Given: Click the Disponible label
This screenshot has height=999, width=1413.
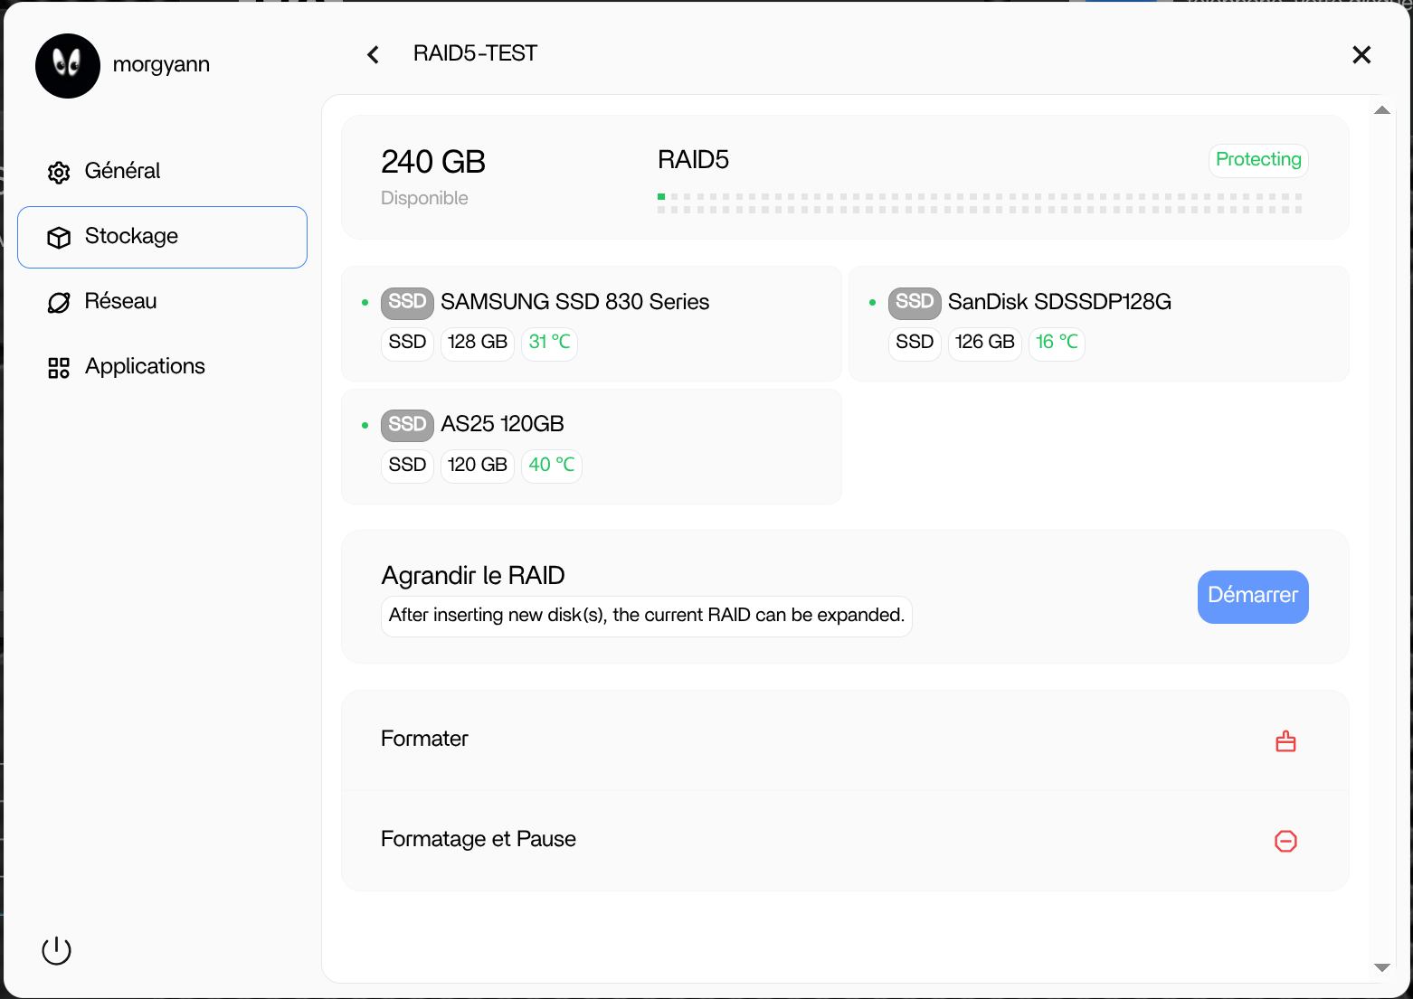Looking at the screenshot, I should point(424,198).
